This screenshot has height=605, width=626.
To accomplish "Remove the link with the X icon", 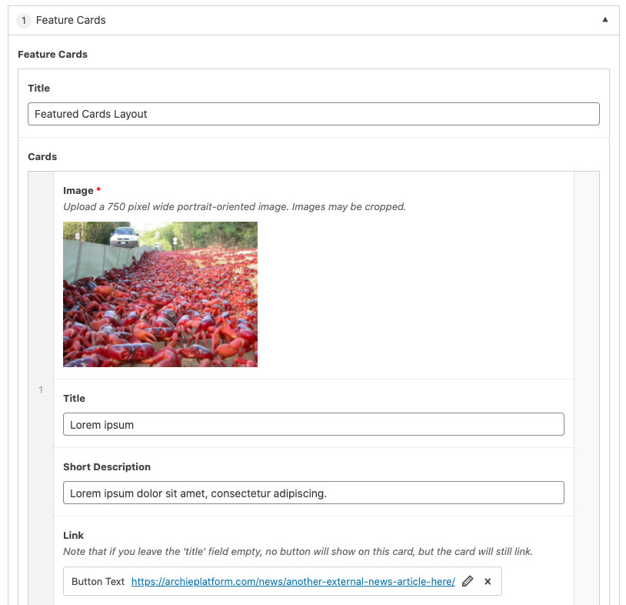I will [488, 582].
